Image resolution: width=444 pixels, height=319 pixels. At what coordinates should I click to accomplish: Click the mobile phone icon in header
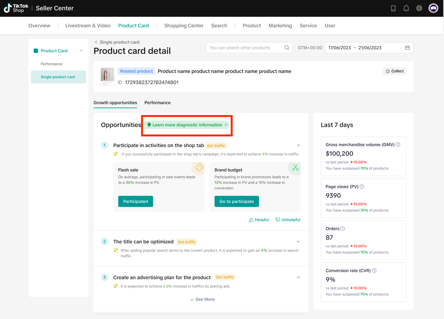click(393, 8)
